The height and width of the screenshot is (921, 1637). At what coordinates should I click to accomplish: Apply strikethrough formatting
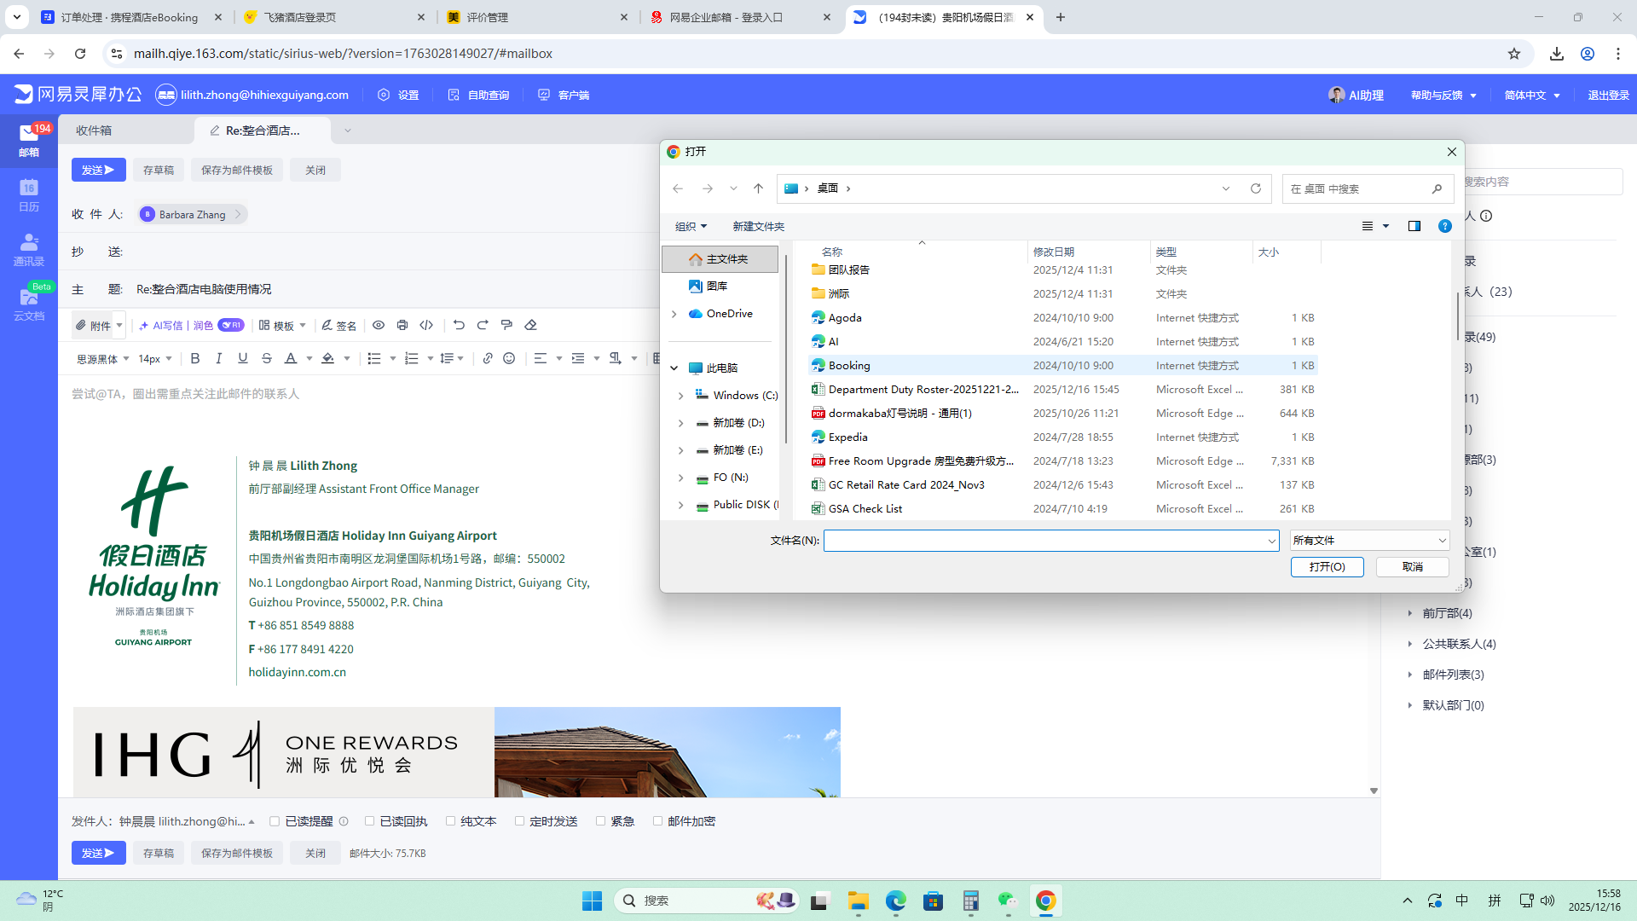[x=267, y=359]
